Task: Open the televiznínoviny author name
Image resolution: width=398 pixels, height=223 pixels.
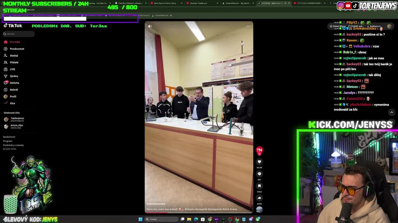Action: point(156,204)
